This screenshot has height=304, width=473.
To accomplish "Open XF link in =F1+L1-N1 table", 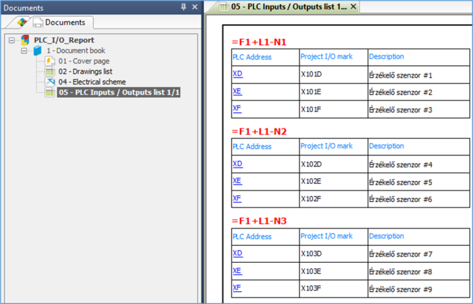I will tap(236, 109).
